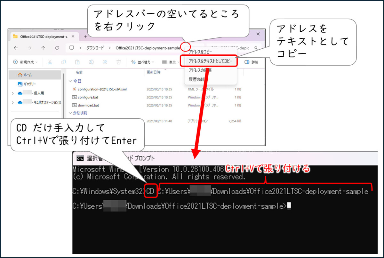This screenshot has height=258, width=384.
Task: Open ホーム in the navigation pane
Action: click(x=35, y=75)
